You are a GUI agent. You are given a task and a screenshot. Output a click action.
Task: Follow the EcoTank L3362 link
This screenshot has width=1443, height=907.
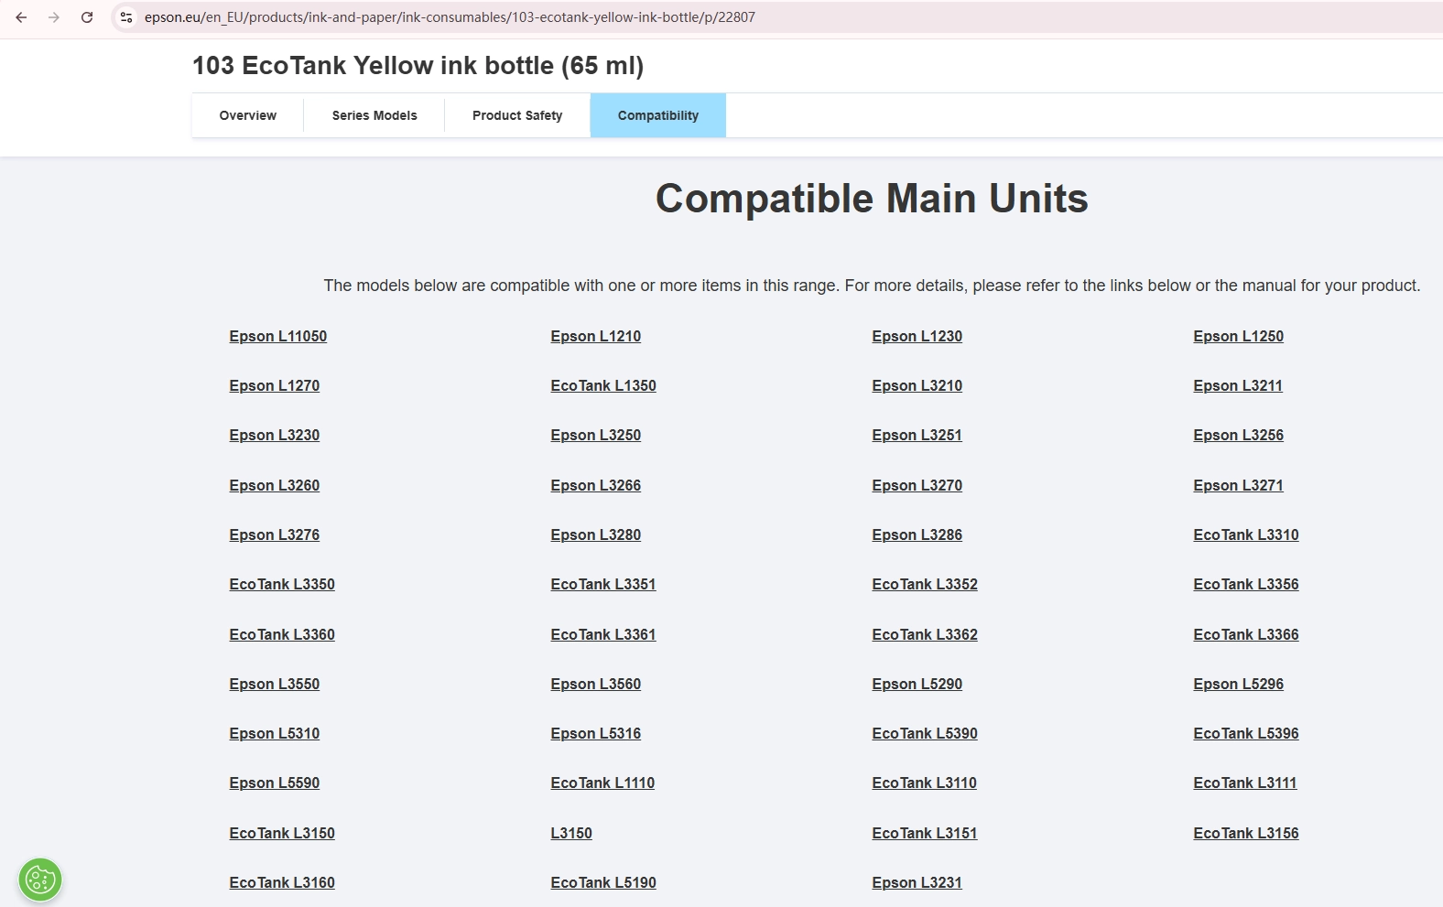coord(925,634)
